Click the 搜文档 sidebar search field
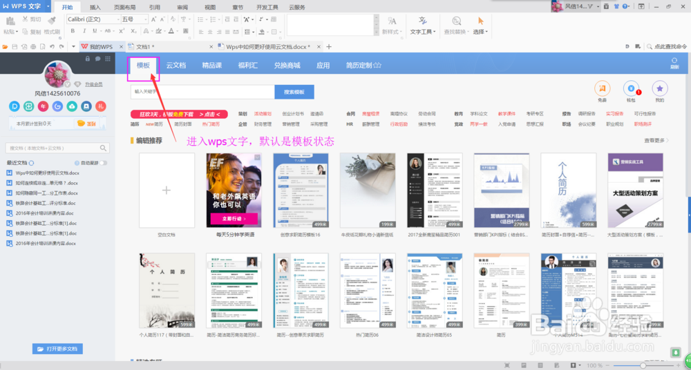The width and height of the screenshot is (691, 370). [x=57, y=148]
